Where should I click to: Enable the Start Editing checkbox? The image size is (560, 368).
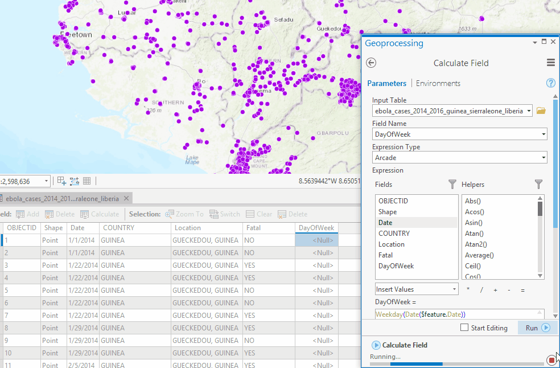coord(464,328)
